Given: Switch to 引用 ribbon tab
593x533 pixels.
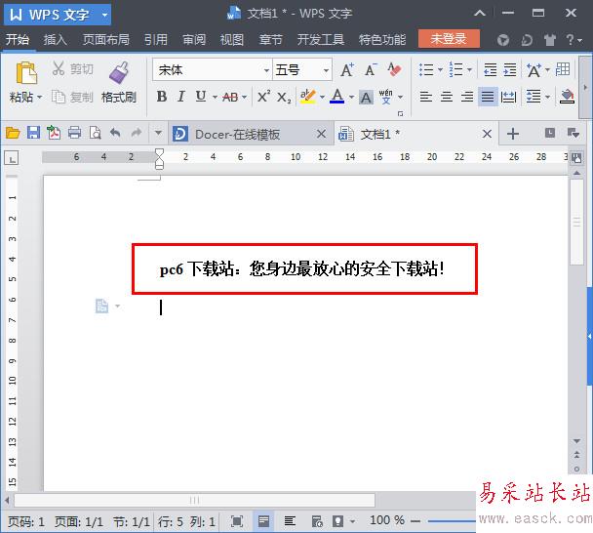Looking at the screenshot, I should [x=156, y=39].
